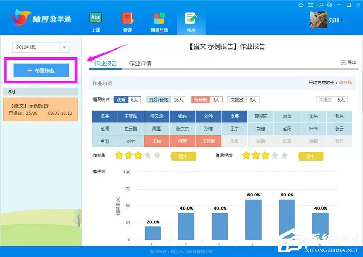363x257 pixels.
Task: Select student 张庆庆 cell
Action: (x=183, y=128)
